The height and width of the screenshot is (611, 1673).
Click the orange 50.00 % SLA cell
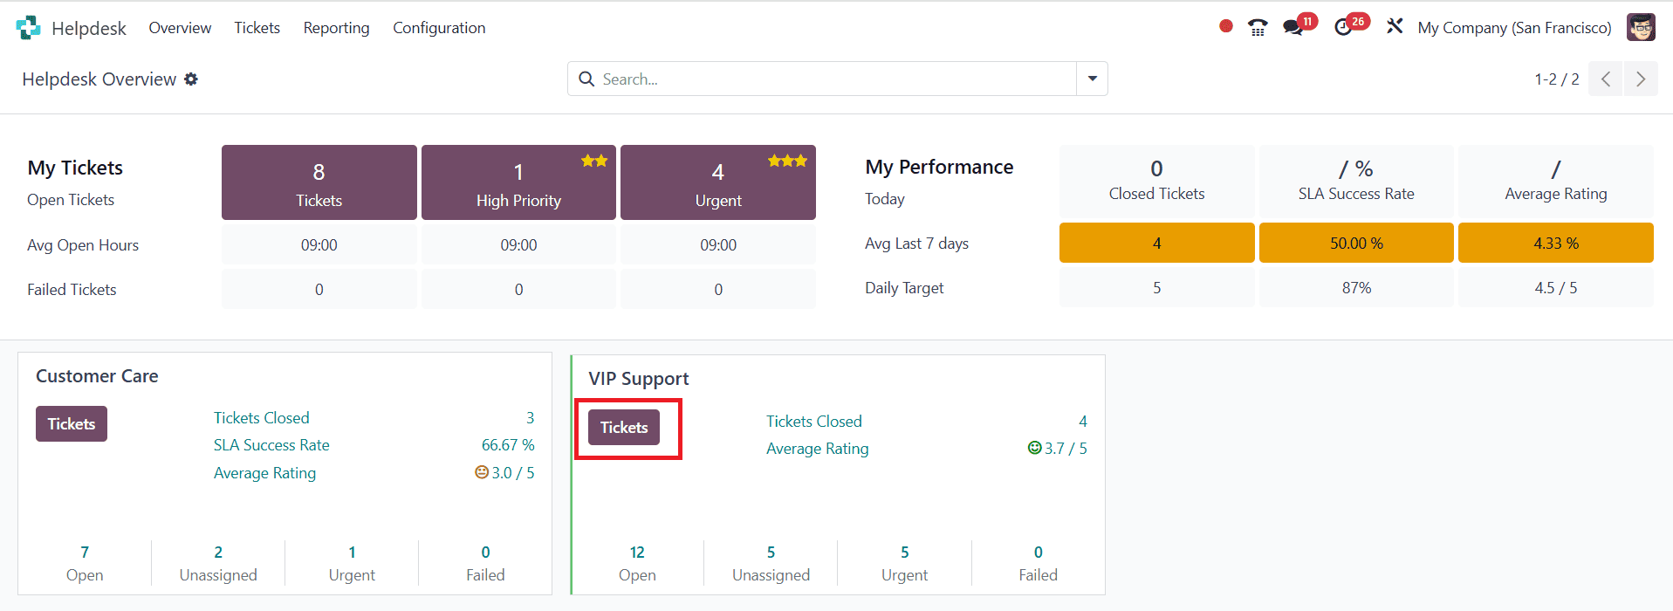pyautogui.click(x=1356, y=243)
